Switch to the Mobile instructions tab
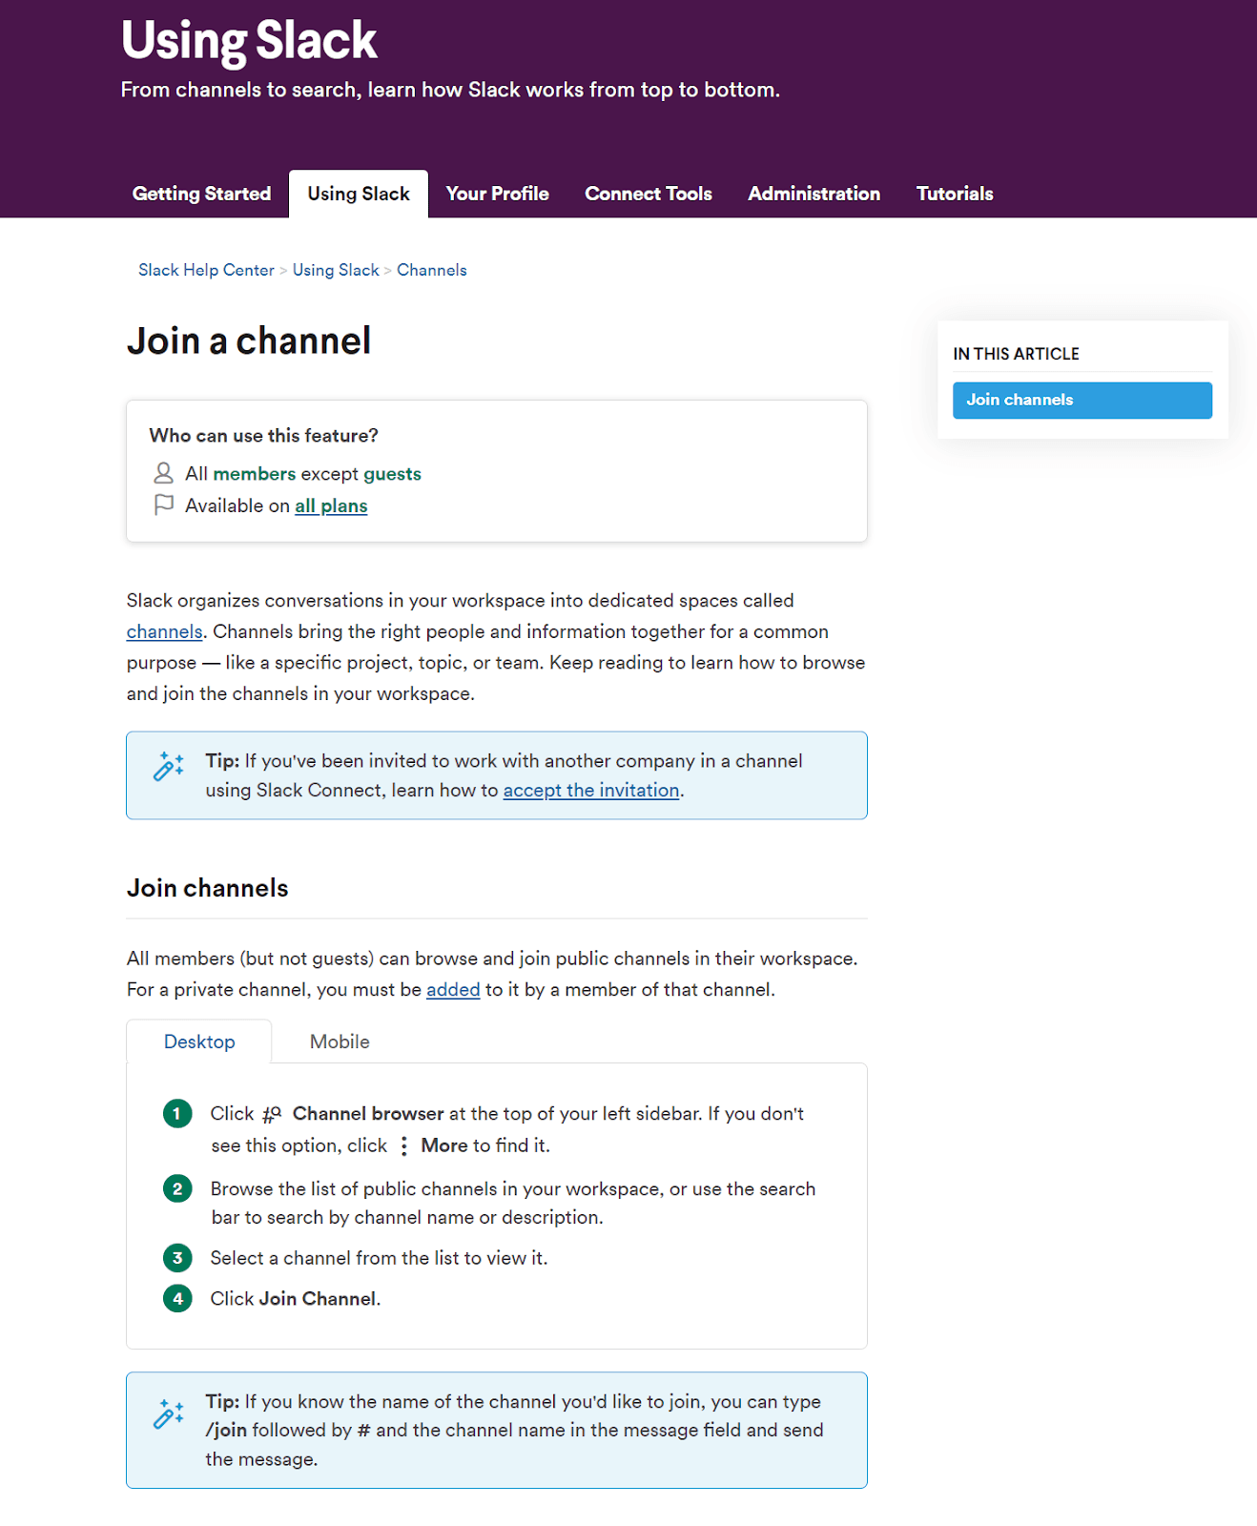The image size is (1257, 1526). 340,1041
